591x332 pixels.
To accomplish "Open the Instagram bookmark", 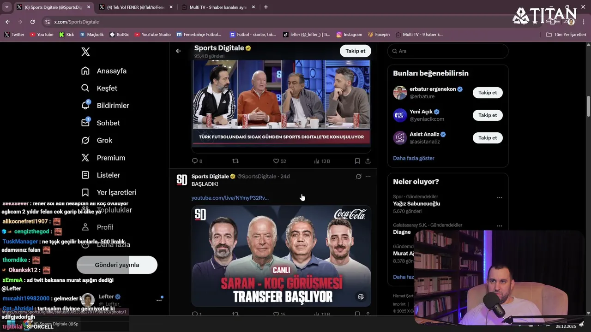I will 349,35.
